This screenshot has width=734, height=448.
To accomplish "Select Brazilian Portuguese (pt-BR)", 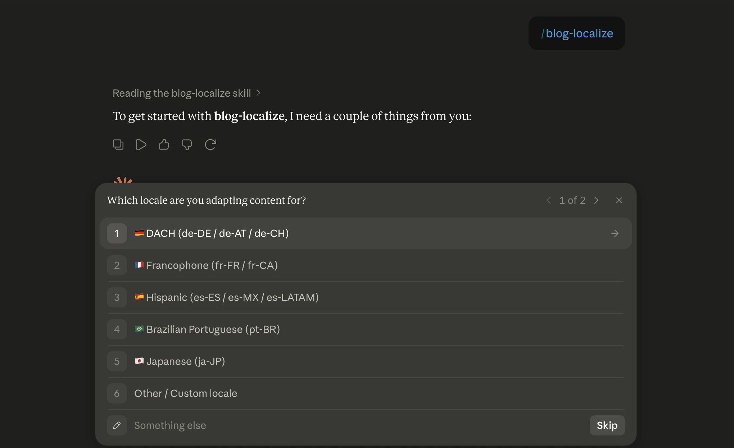I will [x=366, y=329].
